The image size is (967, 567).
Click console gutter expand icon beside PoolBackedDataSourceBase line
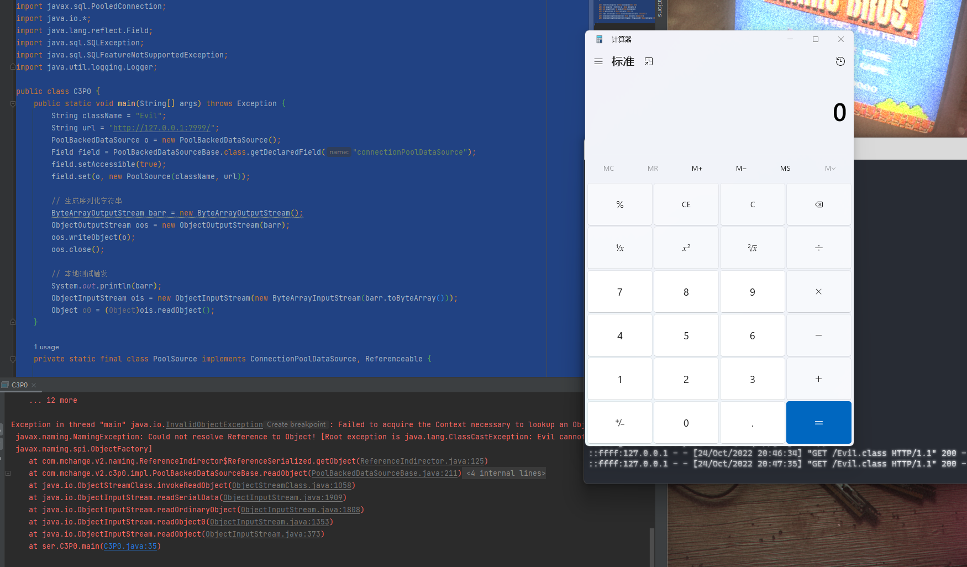[x=8, y=473]
